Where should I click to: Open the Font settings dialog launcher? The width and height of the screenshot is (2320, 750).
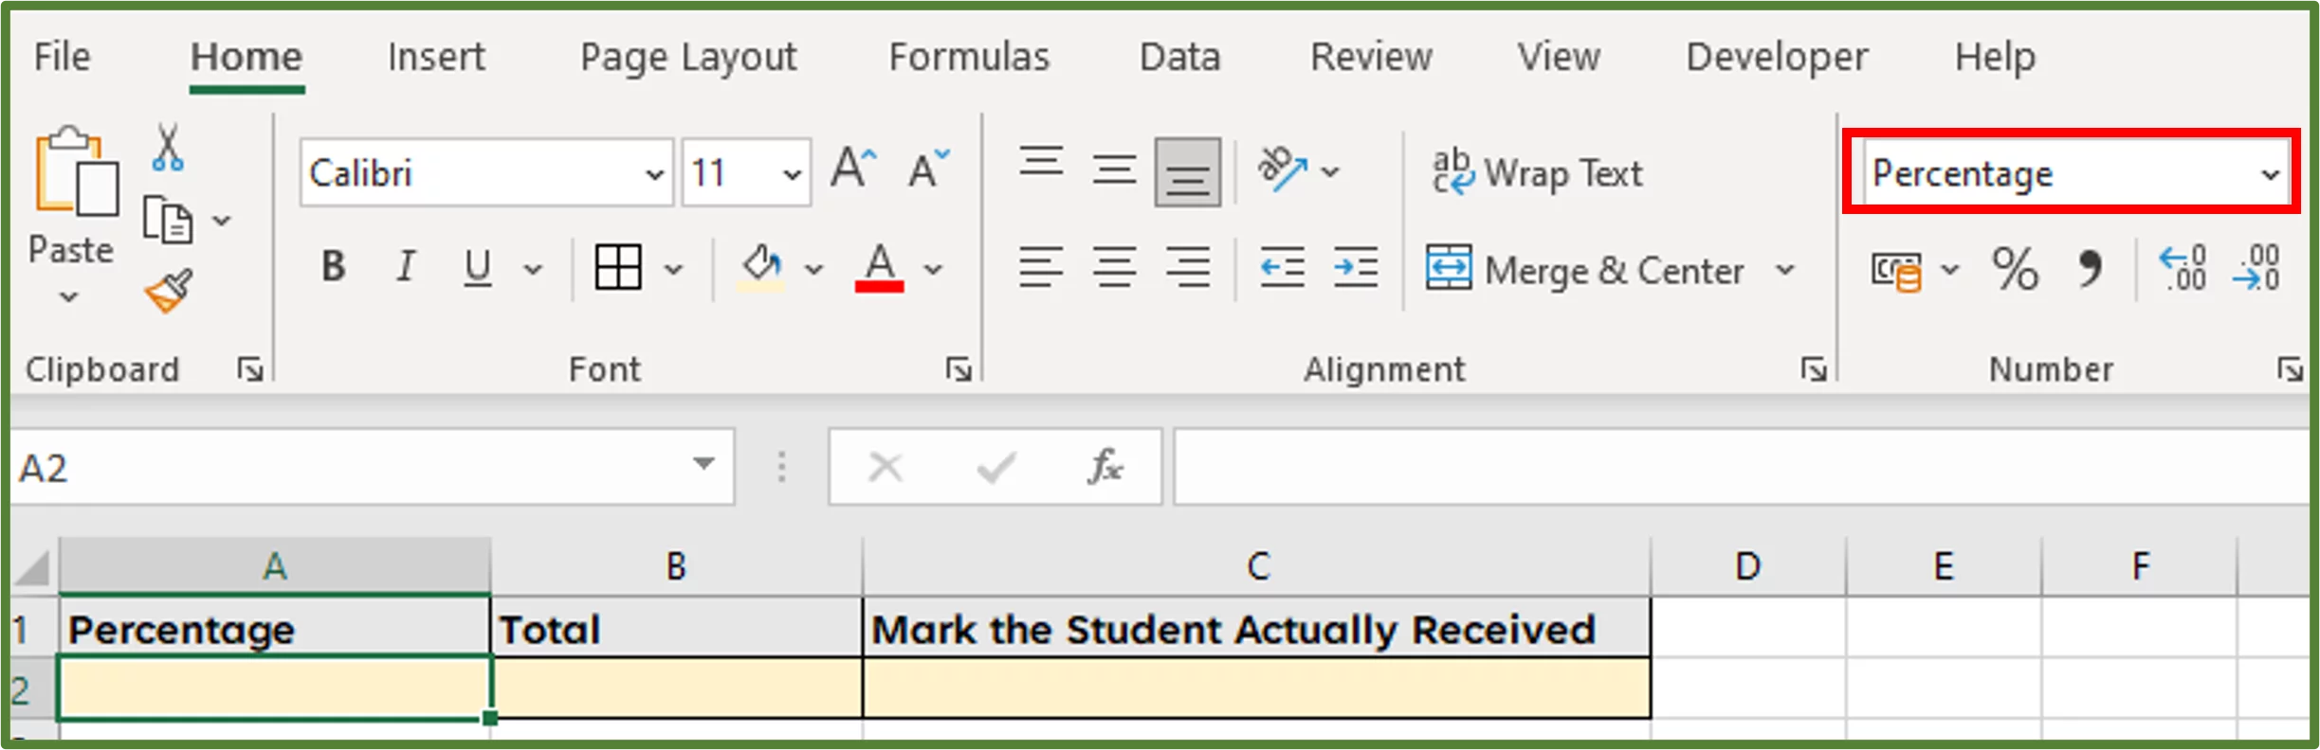tap(959, 369)
